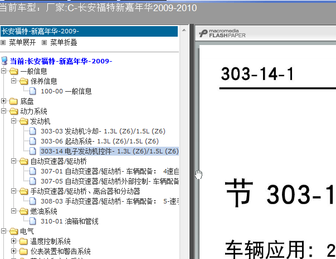The image size is (336, 259).
Task: Click the 发动机 folder icon
Action: click(x=24, y=121)
